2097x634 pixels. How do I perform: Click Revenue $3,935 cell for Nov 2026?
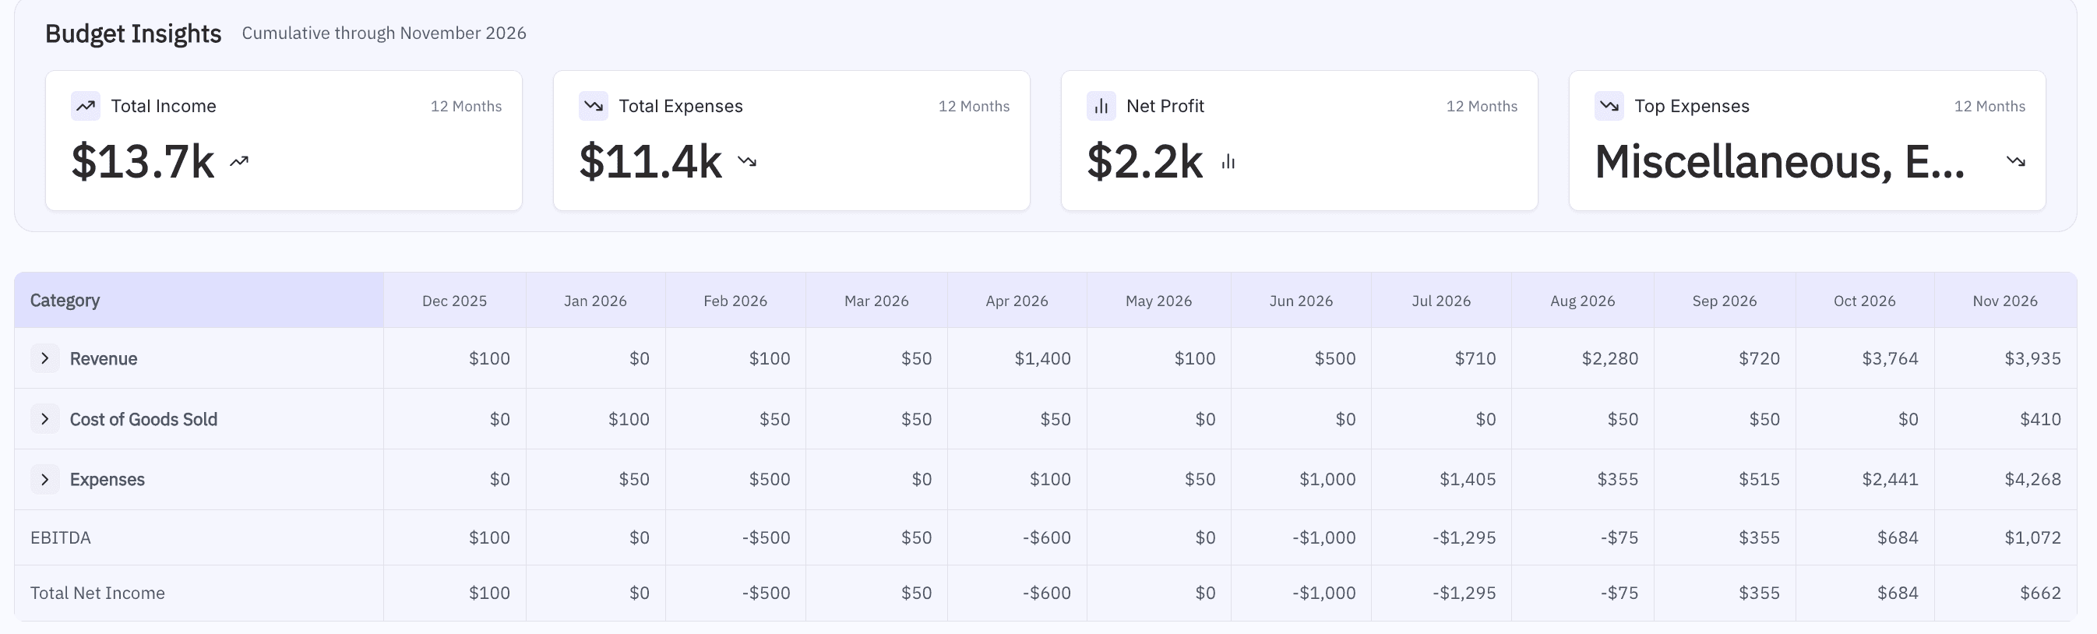tap(2032, 359)
